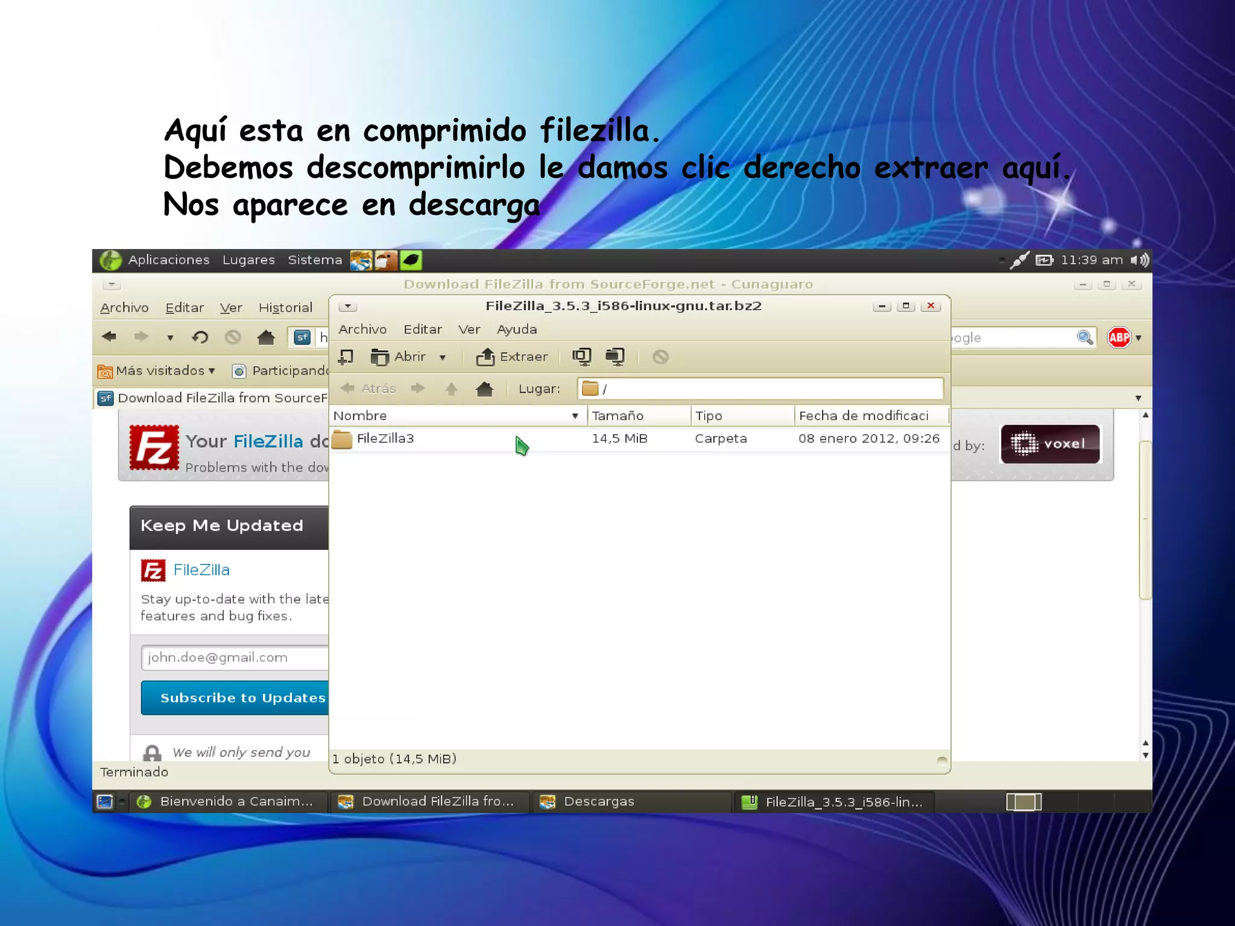Click the email input field with john.doe@gmail.com
Screen dimensions: 1235x926
(235, 658)
